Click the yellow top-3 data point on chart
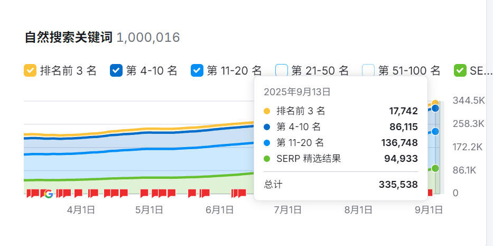The width and height of the screenshot is (493, 246). click(435, 104)
